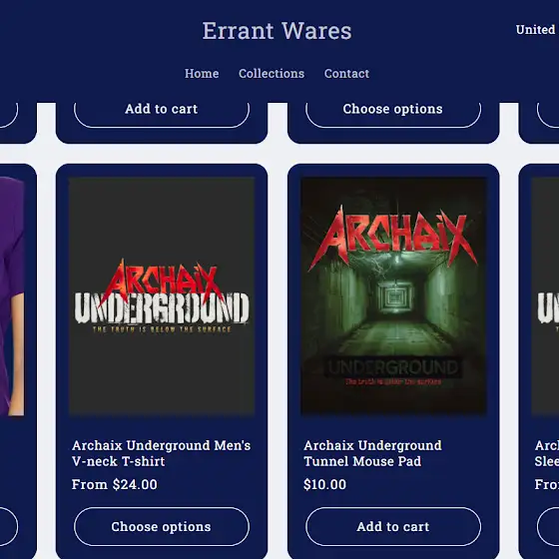Open the Archaix Underground V-neck T-shirt image

[x=162, y=295]
